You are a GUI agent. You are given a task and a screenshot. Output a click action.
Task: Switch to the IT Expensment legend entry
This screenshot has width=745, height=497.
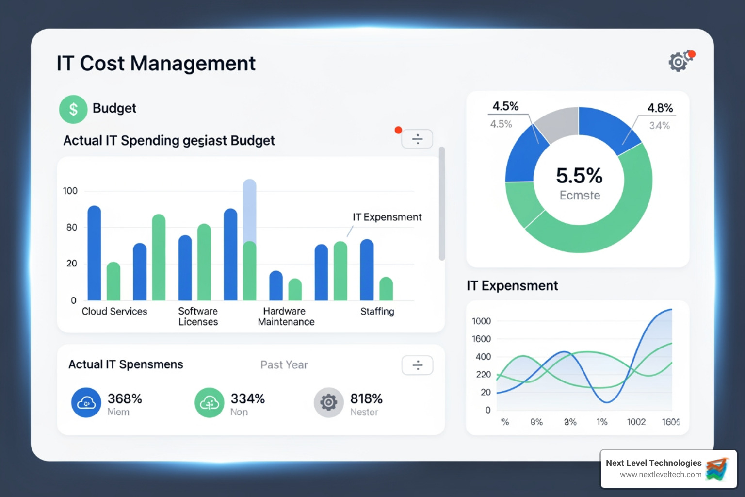(387, 217)
